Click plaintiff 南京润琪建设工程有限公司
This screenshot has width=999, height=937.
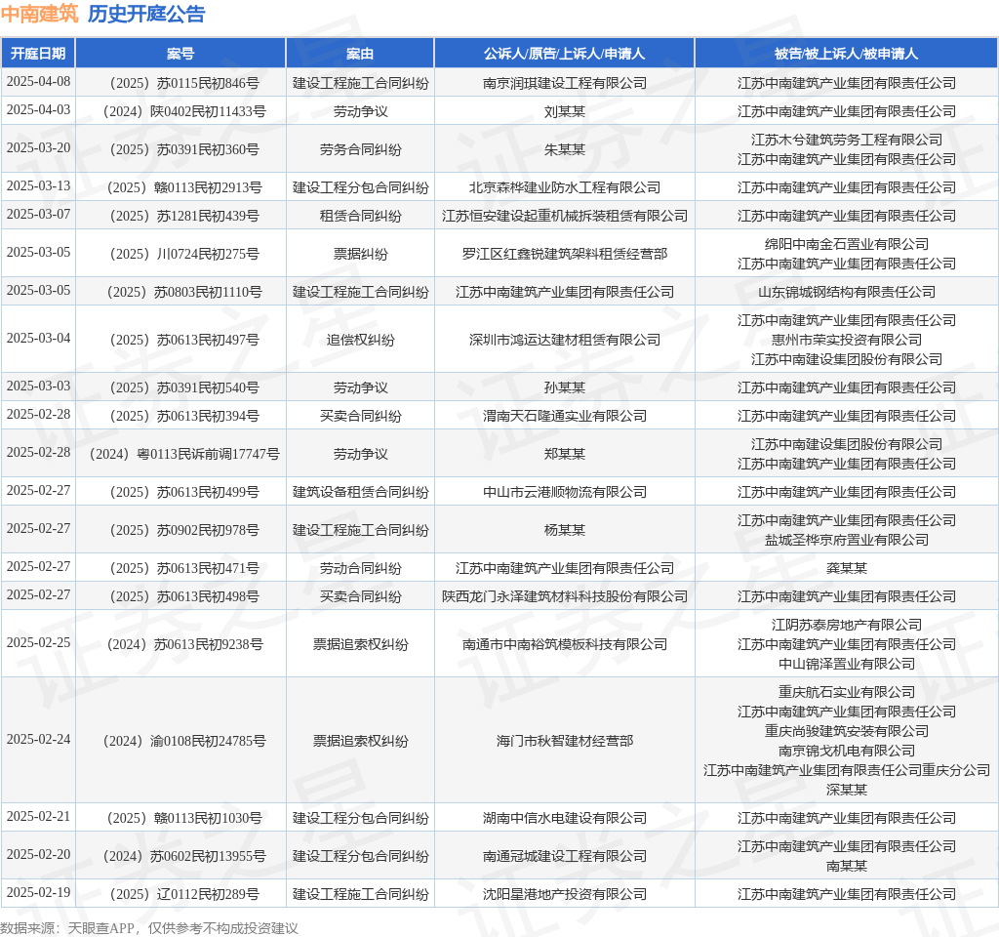[x=564, y=83]
